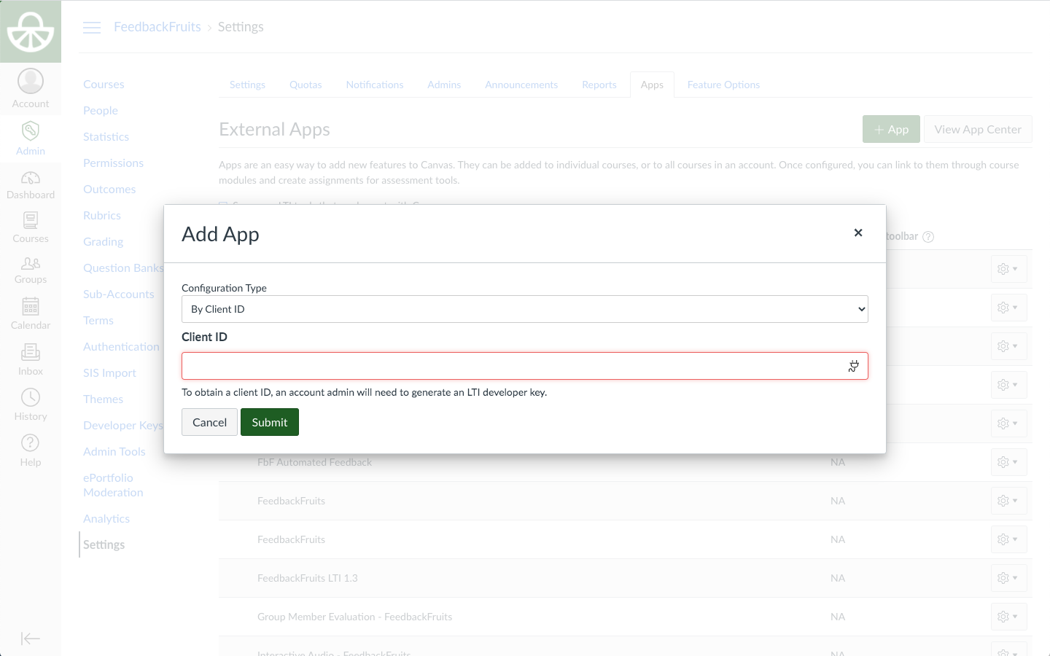The image size is (1050, 656).
Task: Cancel the Add App dialog
Action: coord(209,422)
